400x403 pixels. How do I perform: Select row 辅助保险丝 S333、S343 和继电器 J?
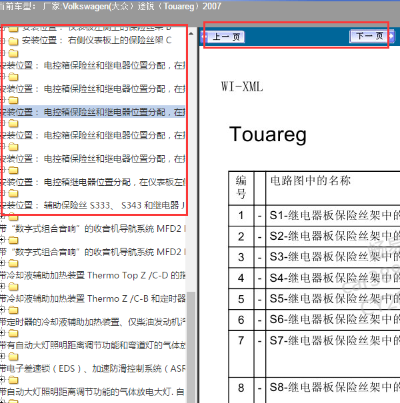93,205
